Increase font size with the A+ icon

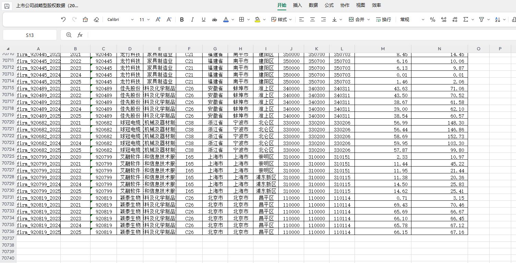(158, 19)
